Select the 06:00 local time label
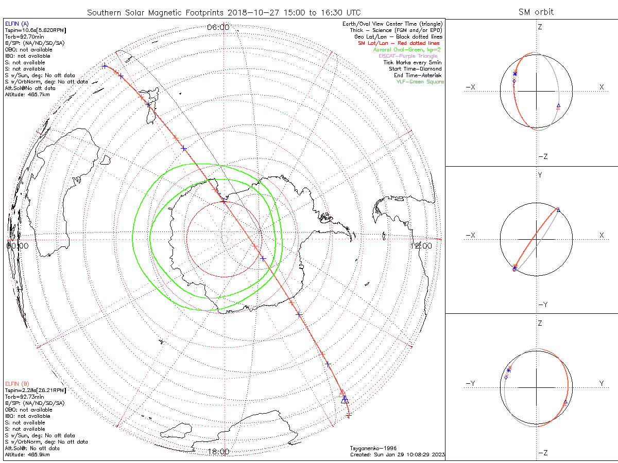Screen dimensions: 618x463 tap(218, 27)
